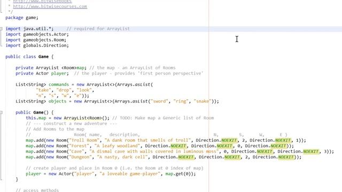Collapse the import statements fold marker

click(1, 28)
